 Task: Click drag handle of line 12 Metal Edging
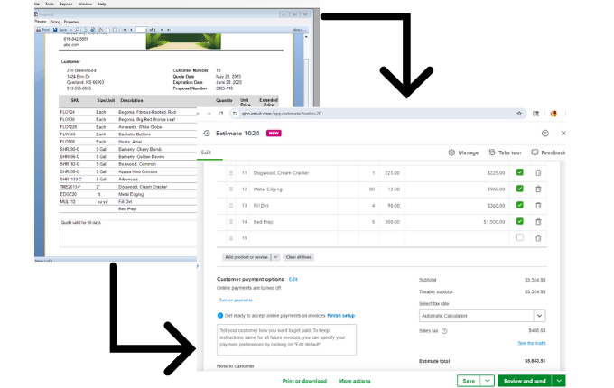point(231,189)
